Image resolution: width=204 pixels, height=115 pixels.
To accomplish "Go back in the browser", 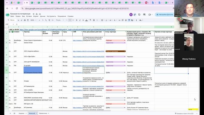I will [x=7, y=8].
